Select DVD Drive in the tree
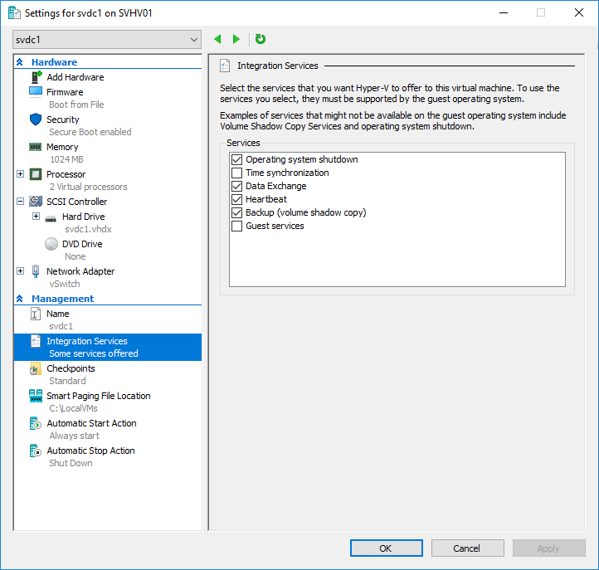Image resolution: width=599 pixels, height=570 pixels. 82,244
